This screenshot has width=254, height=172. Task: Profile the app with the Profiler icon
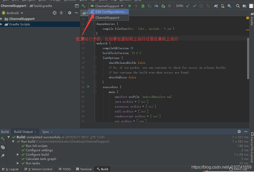156,6
